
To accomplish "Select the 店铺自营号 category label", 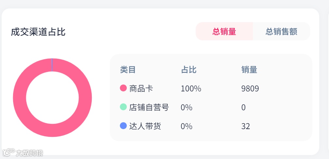I will (x=149, y=107).
